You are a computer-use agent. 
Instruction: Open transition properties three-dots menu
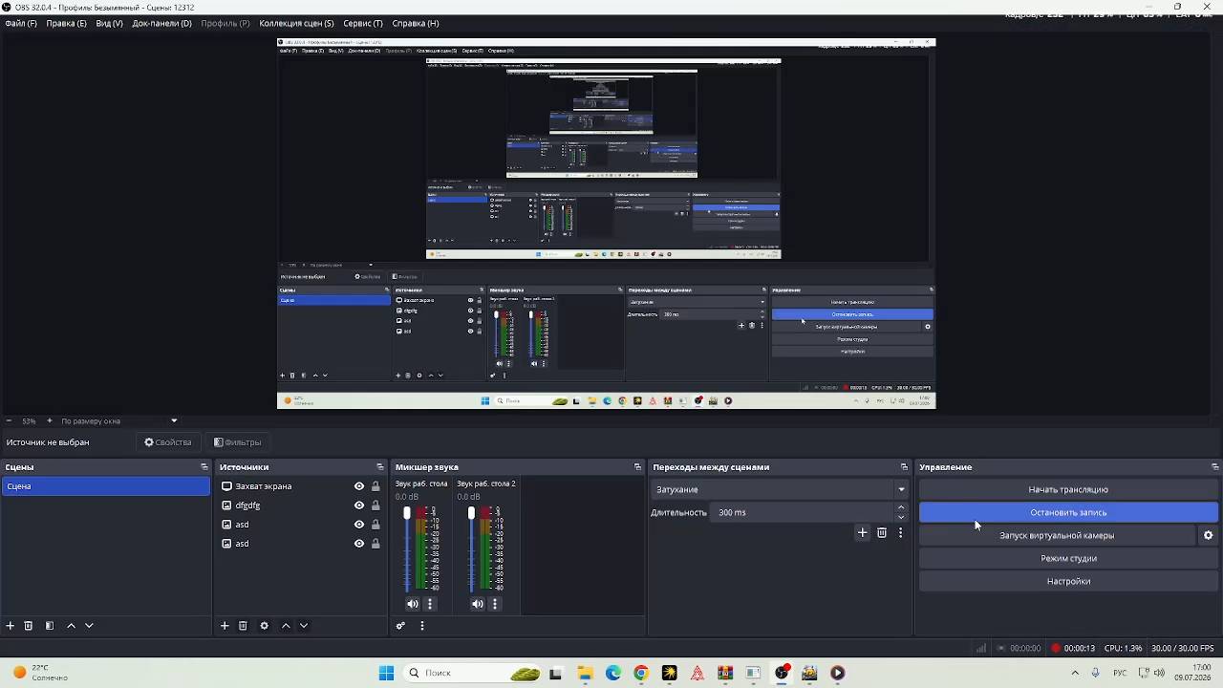click(x=900, y=532)
